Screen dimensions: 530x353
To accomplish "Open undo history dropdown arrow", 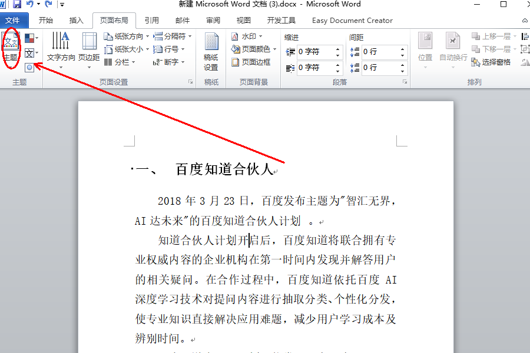I will coord(38,4).
